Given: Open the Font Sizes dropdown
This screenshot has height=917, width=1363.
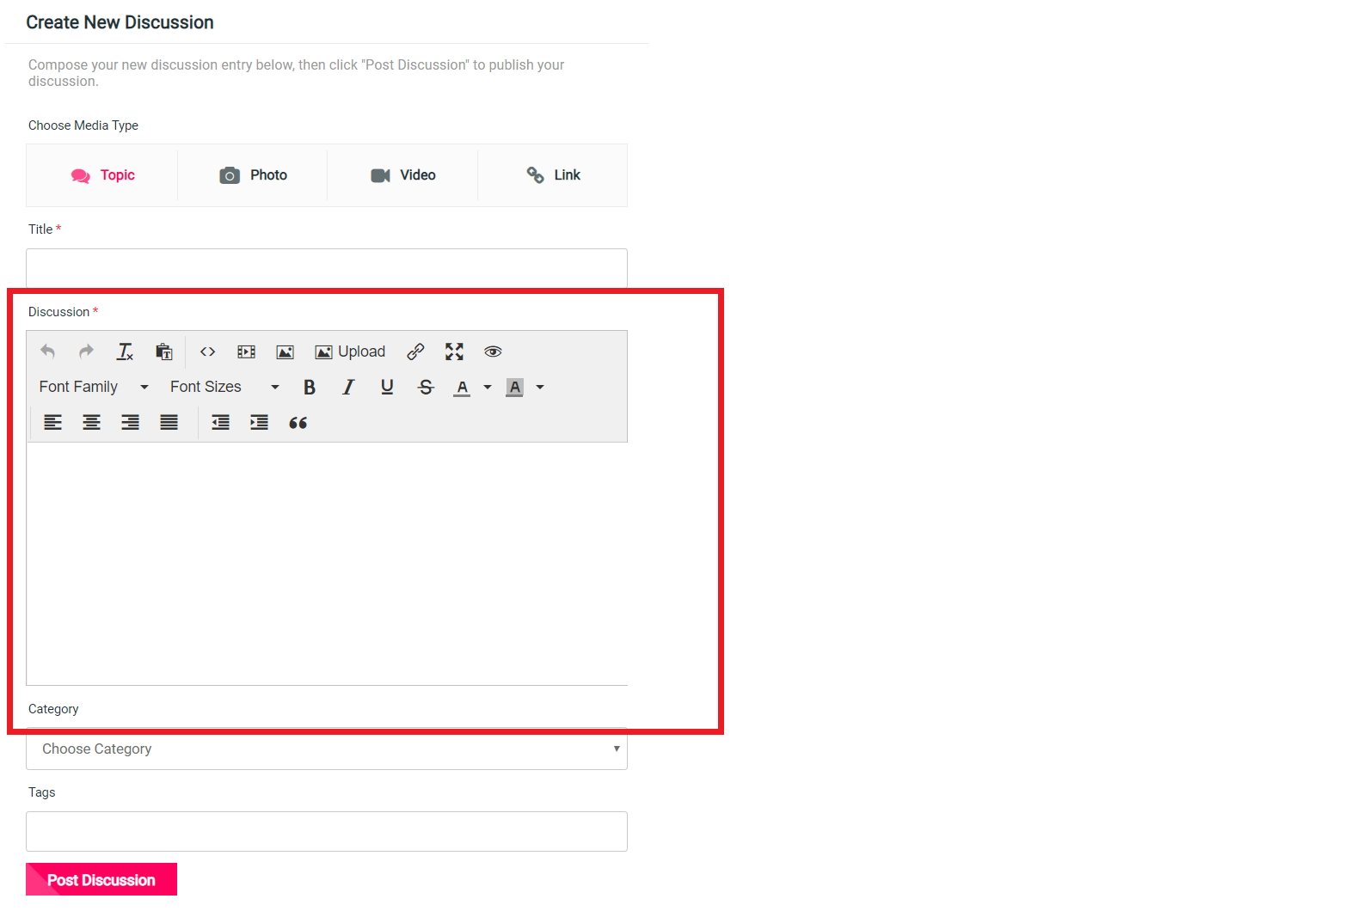Looking at the screenshot, I should [x=224, y=387].
